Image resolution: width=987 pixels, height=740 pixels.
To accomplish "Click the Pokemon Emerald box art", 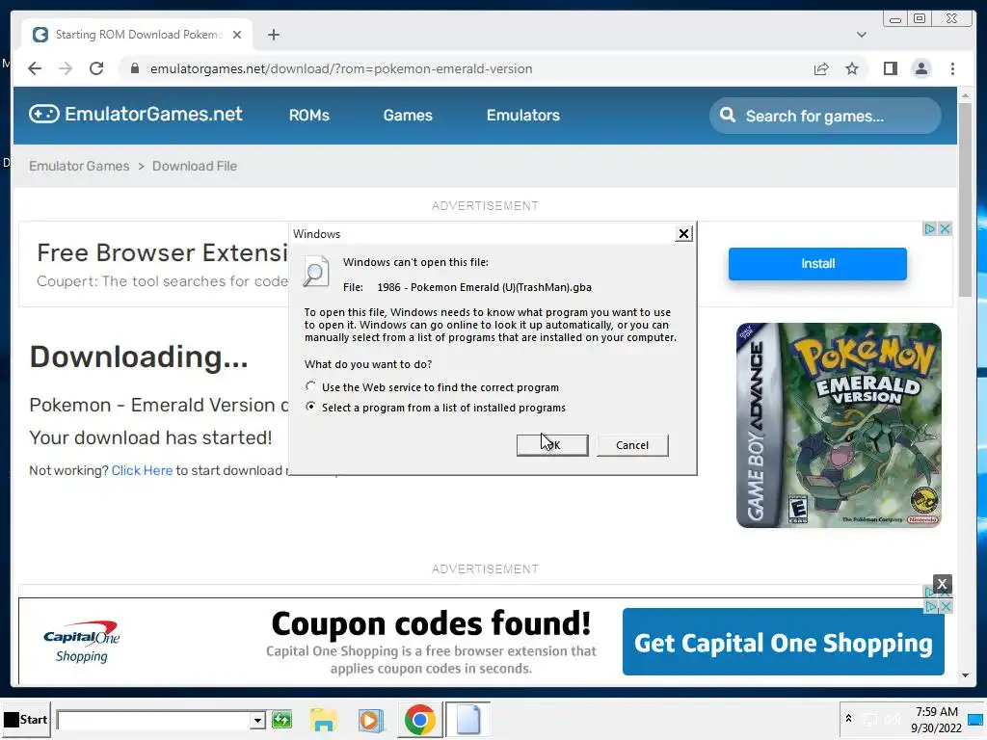I will coord(839,425).
